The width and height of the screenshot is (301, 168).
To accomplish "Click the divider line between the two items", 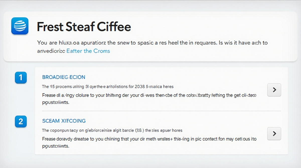I will tap(162, 111).
